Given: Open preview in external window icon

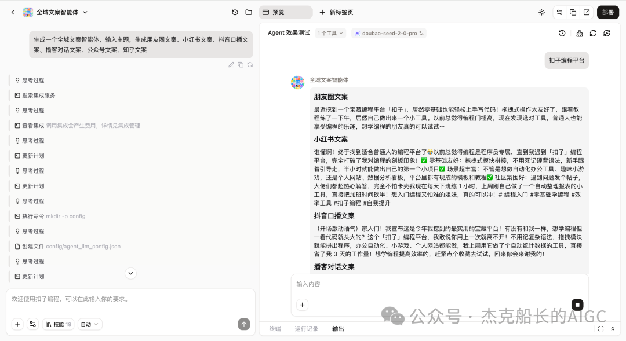Looking at the screenshot, I should (587, 12).
